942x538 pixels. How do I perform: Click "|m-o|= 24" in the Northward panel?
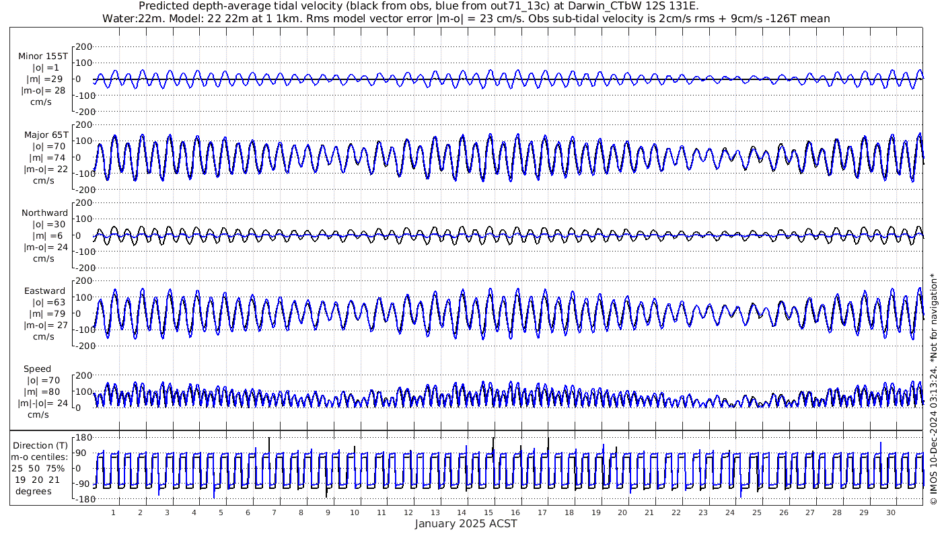[x=45, y=247]
